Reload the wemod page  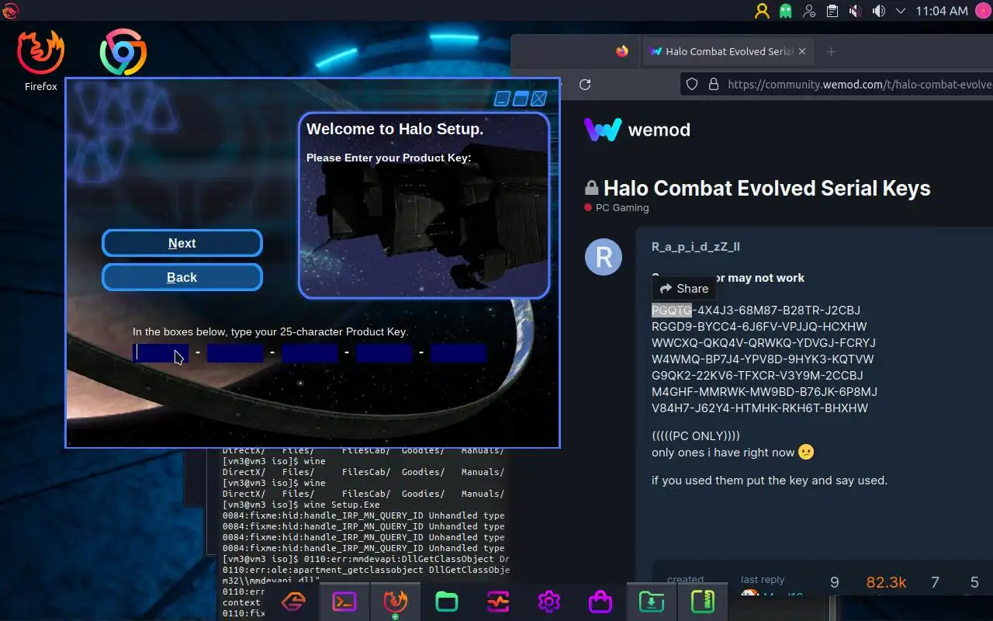tap(586, 84)
